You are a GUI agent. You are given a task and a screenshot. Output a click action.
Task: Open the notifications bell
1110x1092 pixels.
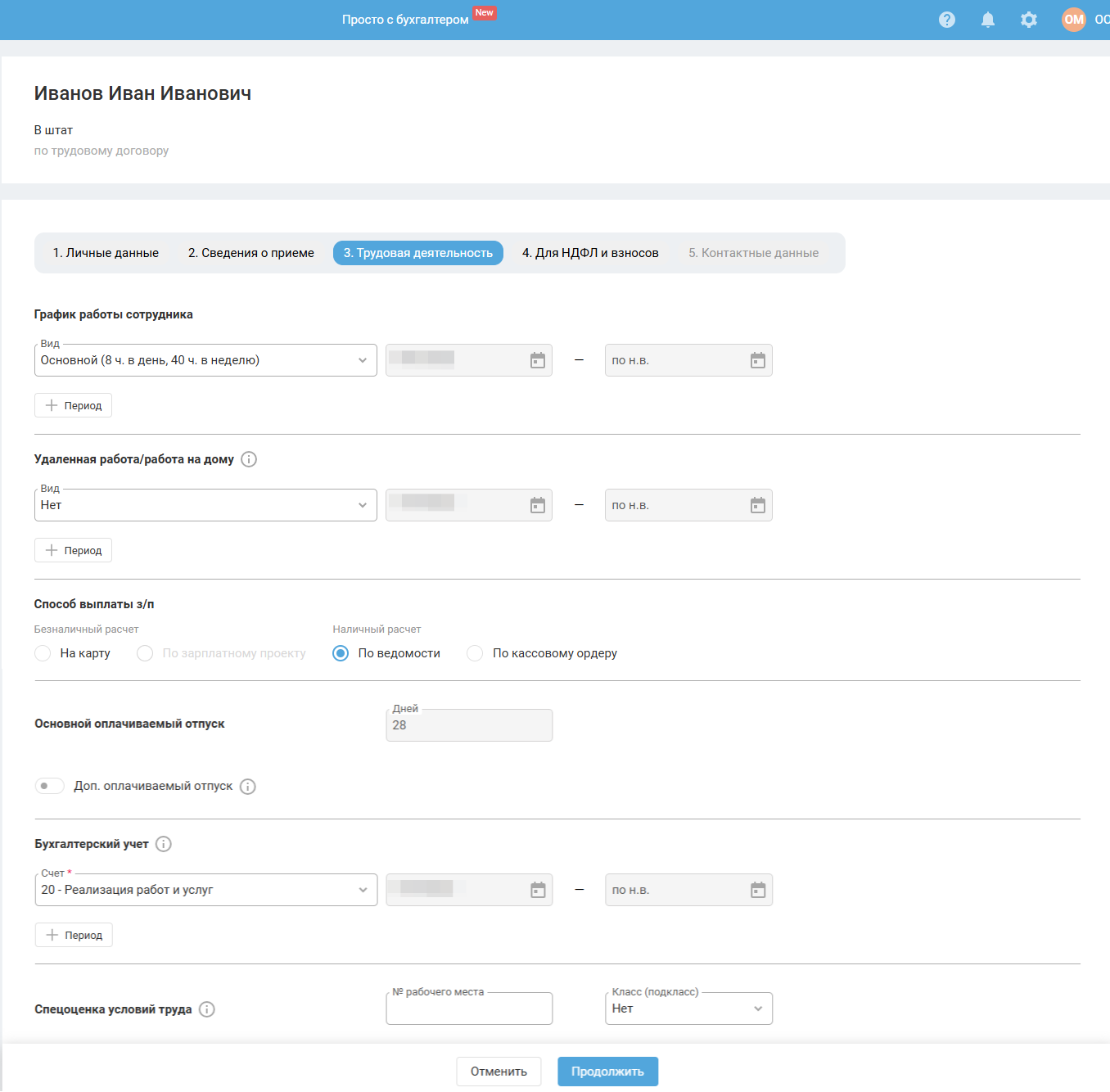[988, 20]
